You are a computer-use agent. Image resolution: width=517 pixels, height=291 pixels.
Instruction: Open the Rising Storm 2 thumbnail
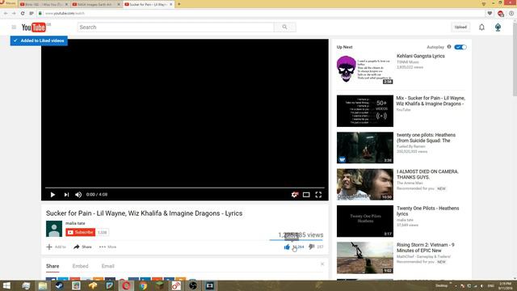click(x=365, y=258)
